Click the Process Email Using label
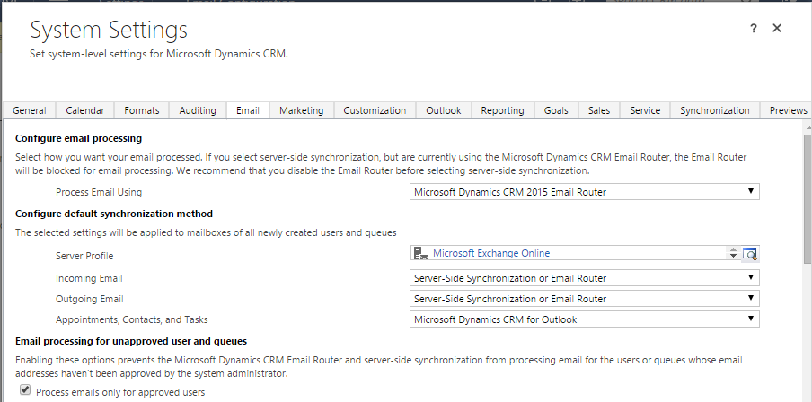The width and height of the screenshot is (812, 402). [99, 192]
